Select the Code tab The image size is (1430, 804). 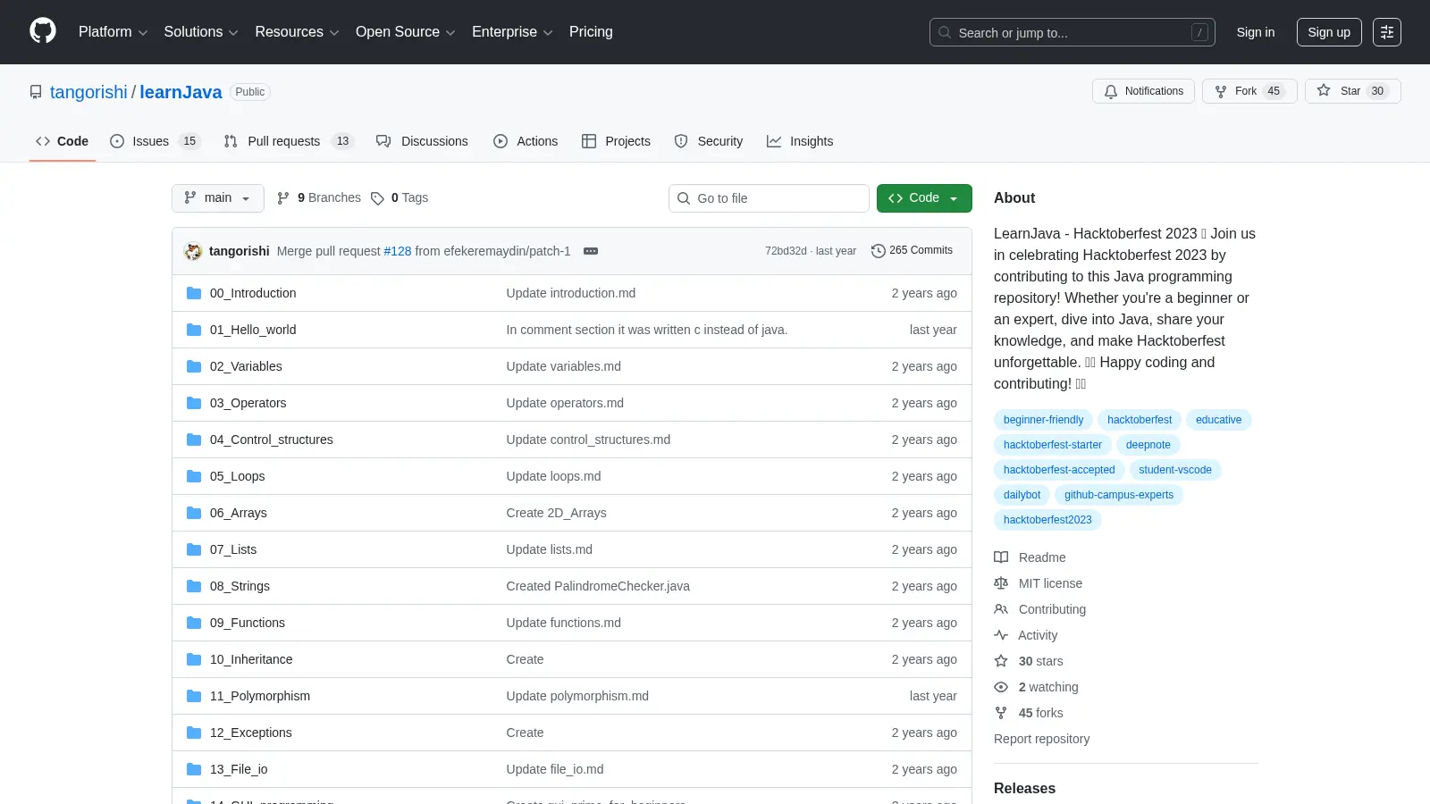coord(63,141)
